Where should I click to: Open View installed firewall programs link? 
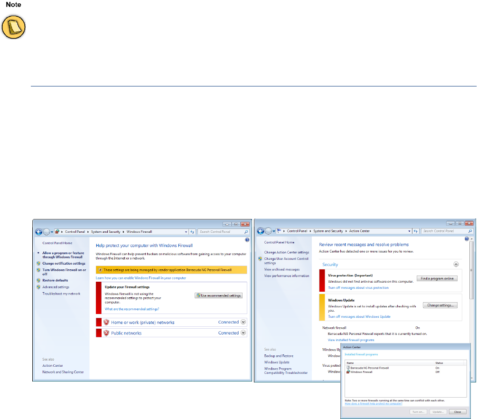point(351,340)
